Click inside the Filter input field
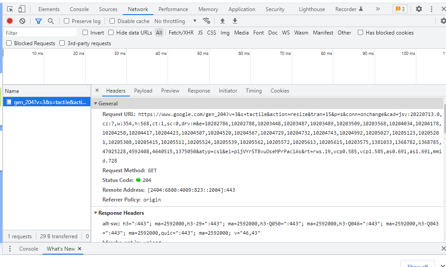This screenshot has height=267, width=446. pyautogui.click(x=39, y=32)
